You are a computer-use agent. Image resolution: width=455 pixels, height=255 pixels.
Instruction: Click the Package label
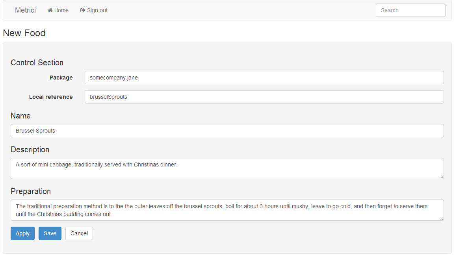pyautogui.click(x=61, y=78)
